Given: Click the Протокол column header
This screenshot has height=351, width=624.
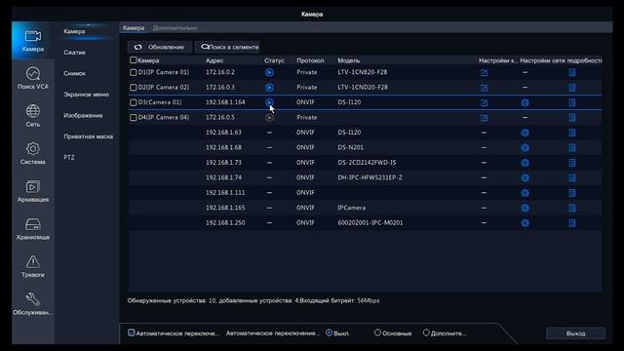Looking at the screenshot, I should (310, 60).
